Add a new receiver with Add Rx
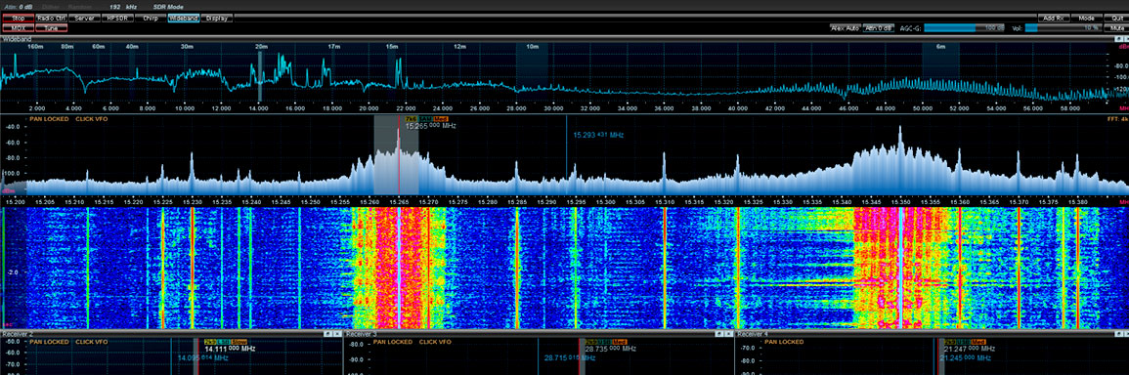The width and height of the screenshot is (1129, 375). click(x=1054, y=18)
